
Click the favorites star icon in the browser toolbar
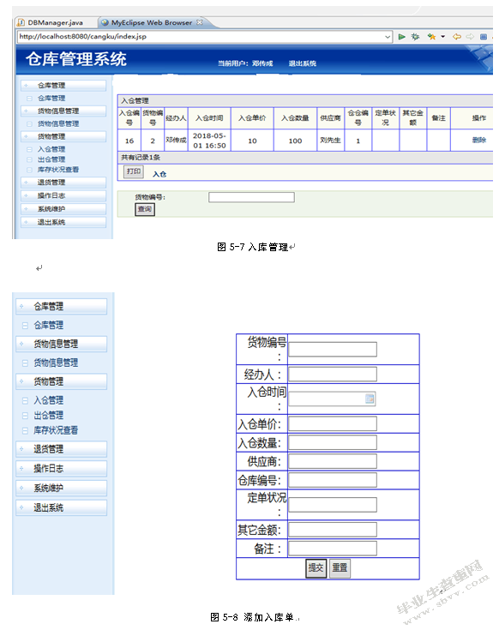[432, 37]
